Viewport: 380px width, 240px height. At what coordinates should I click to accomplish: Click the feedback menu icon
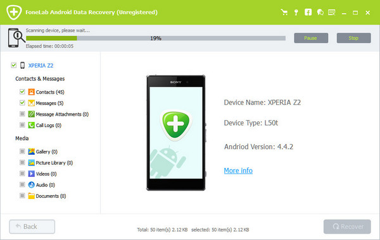[331, 12]
